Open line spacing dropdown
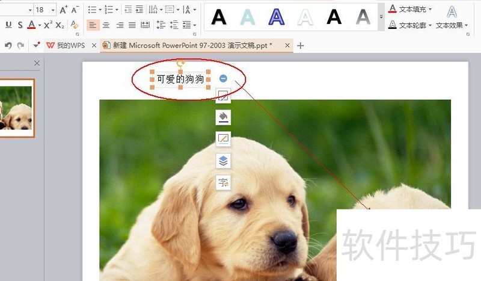Image resolution: width=481 pixels, height=281 pixels. pyautogui.click(x=194, y=25)
